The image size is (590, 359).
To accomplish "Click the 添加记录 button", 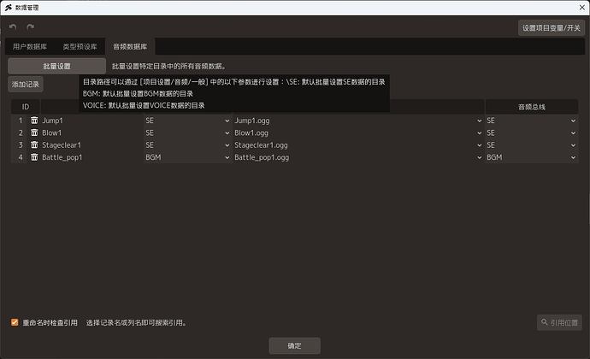I will pos(26,85).
